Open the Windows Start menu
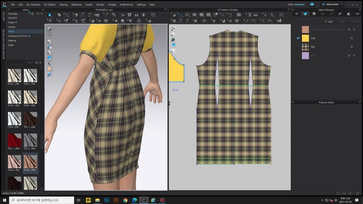Screen dimensions: 363x204 tap(4, 200)
